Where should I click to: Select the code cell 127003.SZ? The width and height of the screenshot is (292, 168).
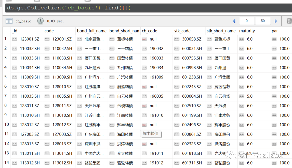[62, 134]
